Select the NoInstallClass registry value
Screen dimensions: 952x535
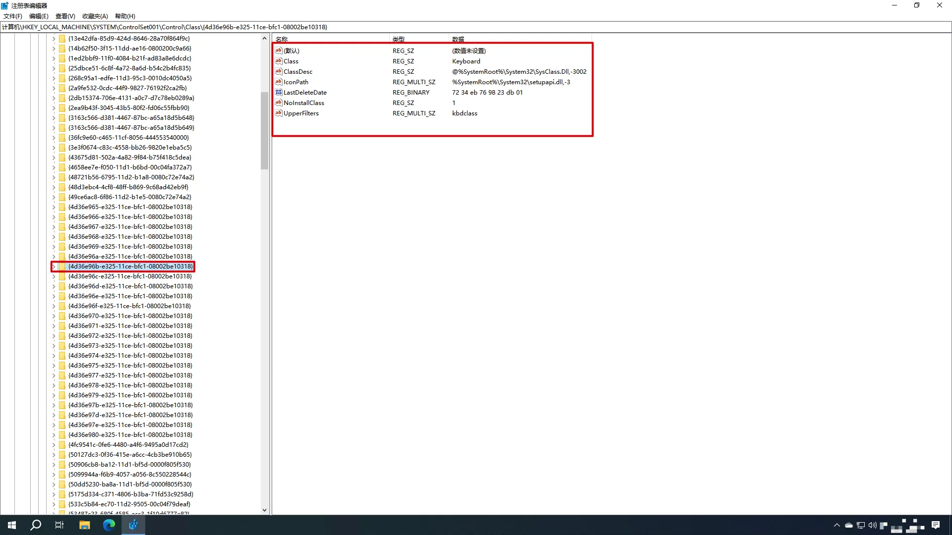click(303, 103)
